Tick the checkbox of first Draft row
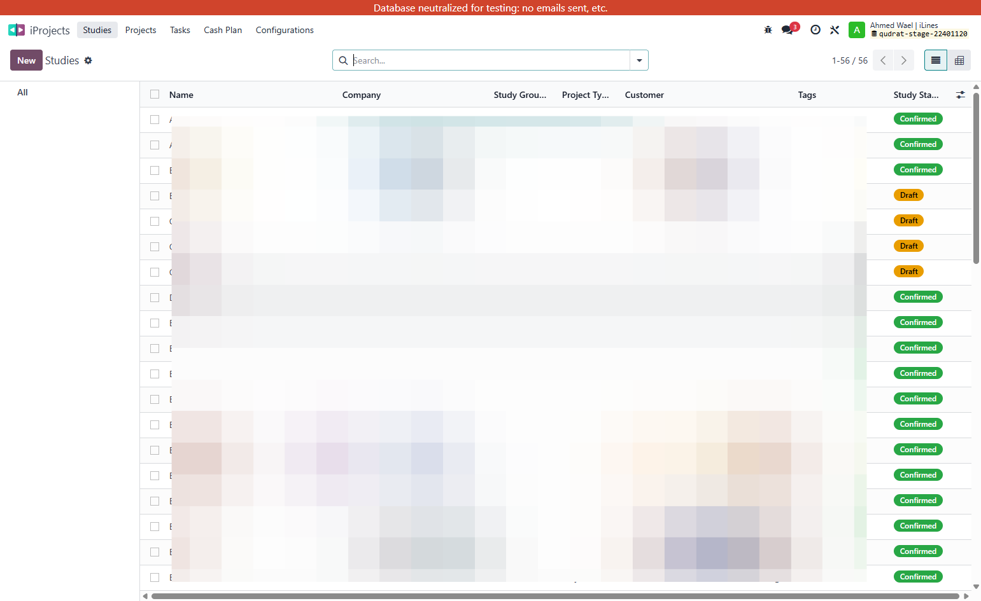981x601 pixels. (155, 196)
